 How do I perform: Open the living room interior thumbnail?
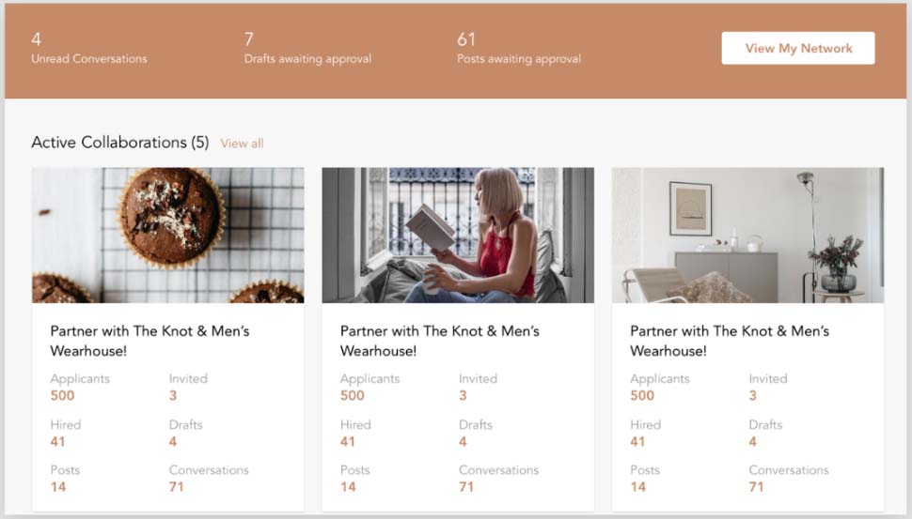point(748,236)
